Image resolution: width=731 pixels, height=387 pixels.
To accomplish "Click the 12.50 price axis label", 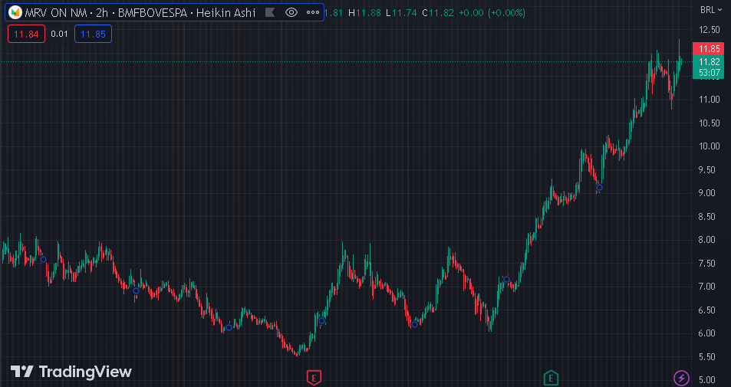I will 709,30.
